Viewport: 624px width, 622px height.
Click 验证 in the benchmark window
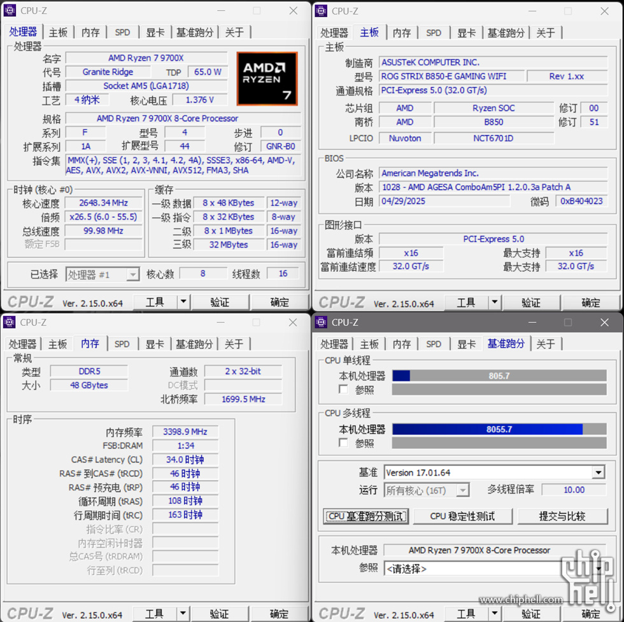[531, 613]
